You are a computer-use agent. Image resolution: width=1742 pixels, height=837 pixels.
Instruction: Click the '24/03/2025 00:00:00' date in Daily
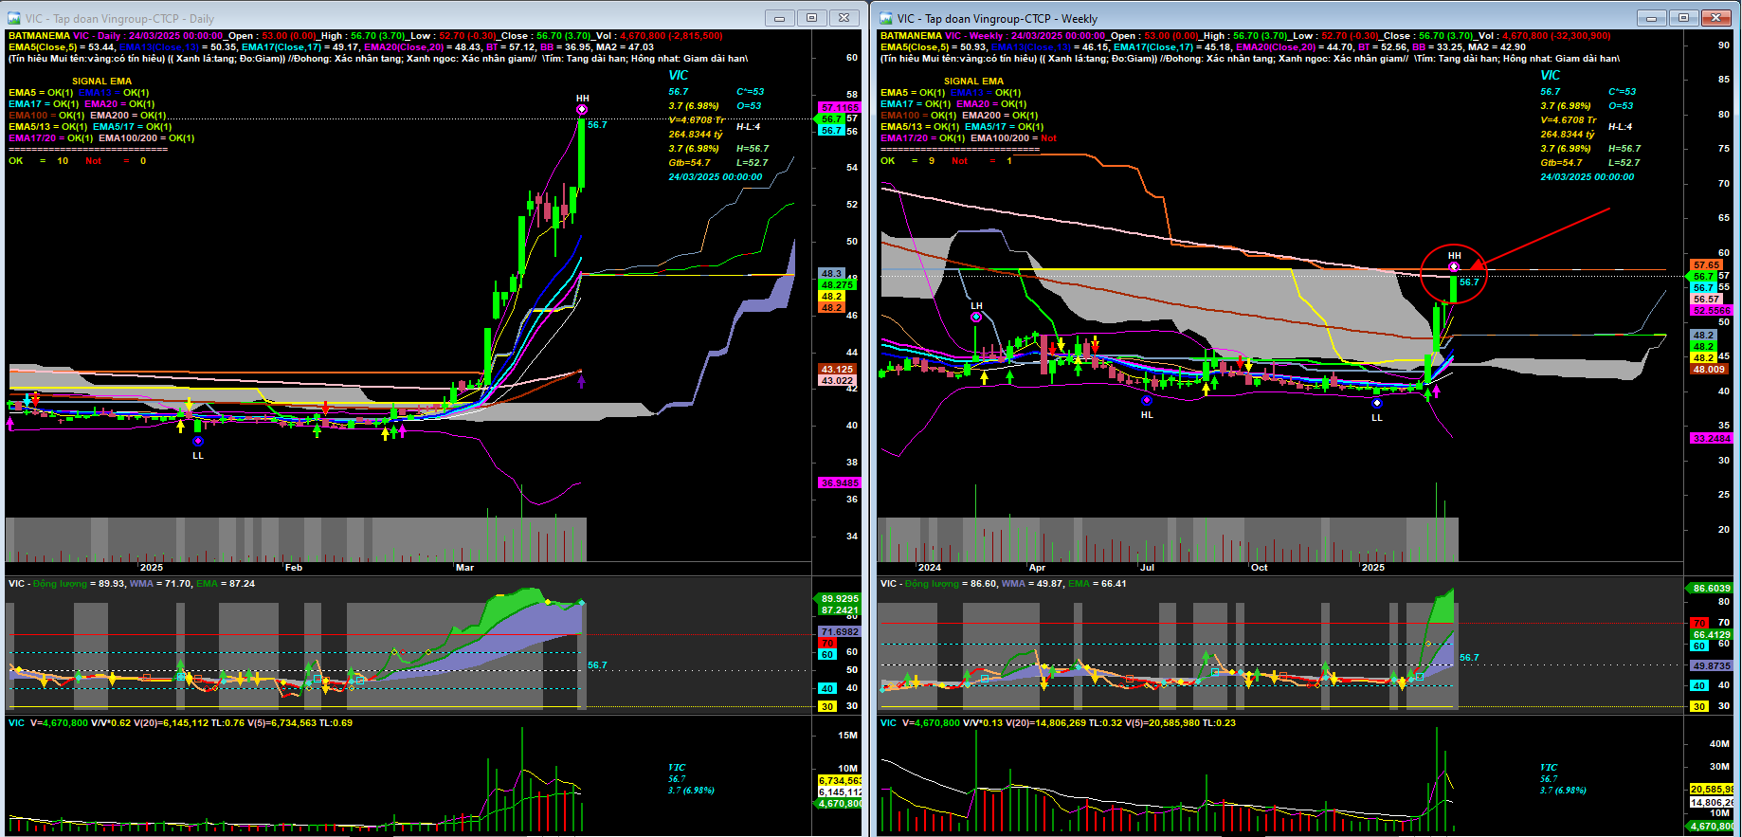[715, 177]
